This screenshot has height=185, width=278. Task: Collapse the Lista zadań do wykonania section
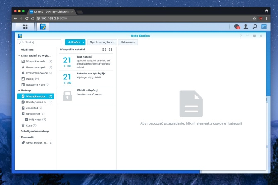coord(19,55)
